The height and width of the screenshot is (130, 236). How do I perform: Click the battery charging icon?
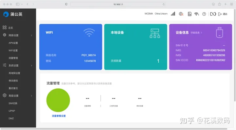pyautogui.click(x=213, y=14)
